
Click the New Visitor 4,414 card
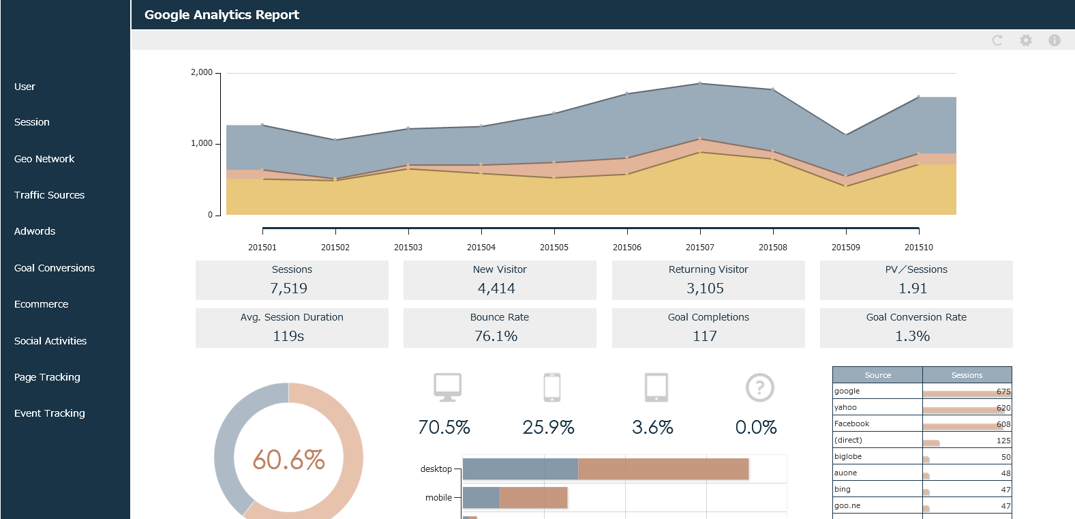(x=500, y=280)
